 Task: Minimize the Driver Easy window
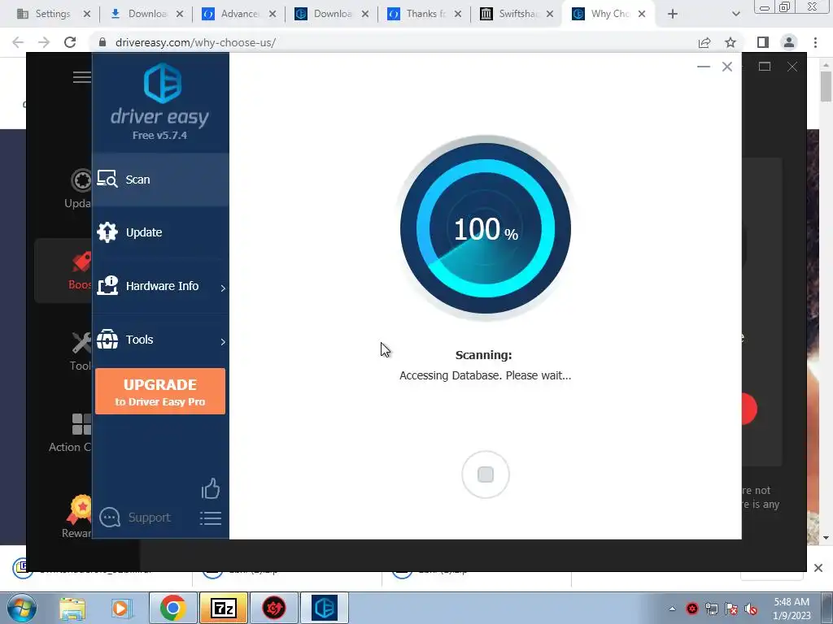click(704, 67)
